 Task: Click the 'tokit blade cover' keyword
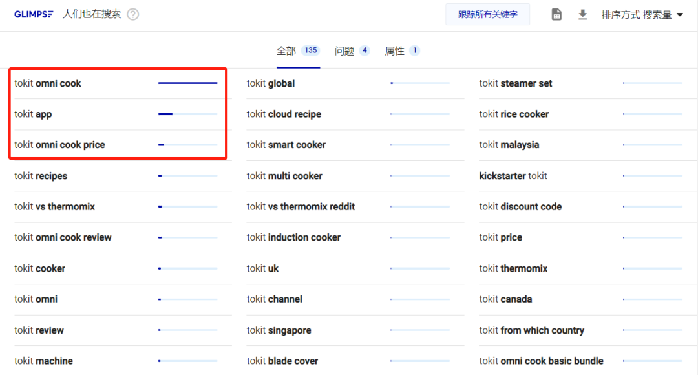click(x=282, y=361)
